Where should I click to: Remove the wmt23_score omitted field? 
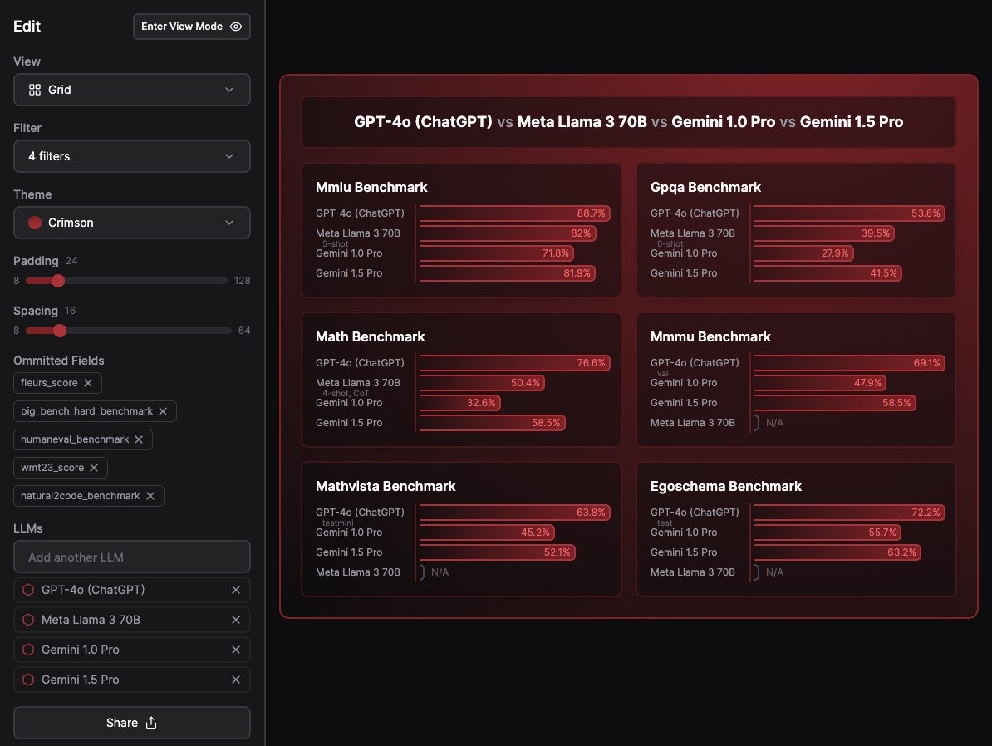coord(94,468)
